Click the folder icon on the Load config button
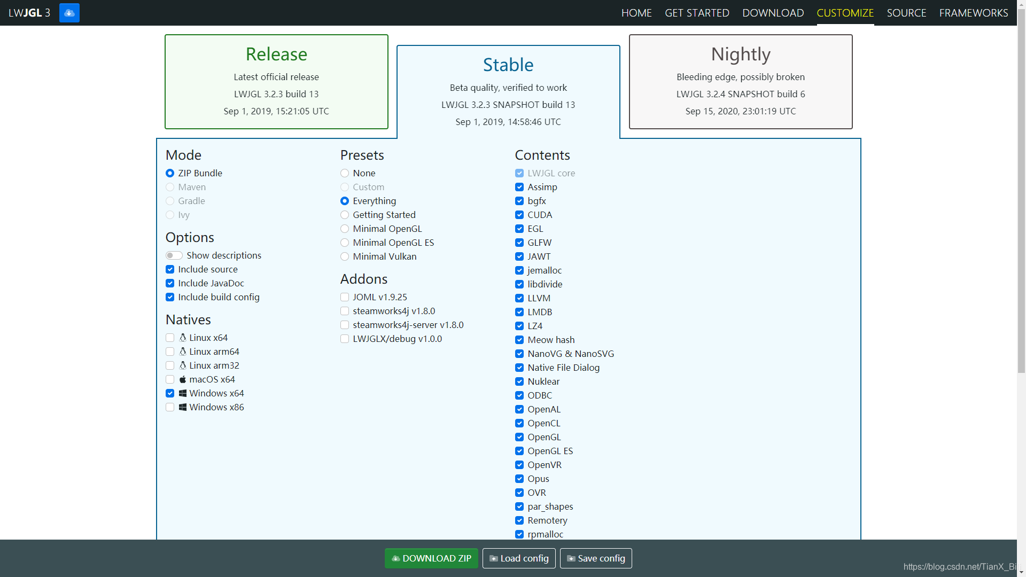The width and height of the screenshot is (1026, 577). (x=494, y=558)
